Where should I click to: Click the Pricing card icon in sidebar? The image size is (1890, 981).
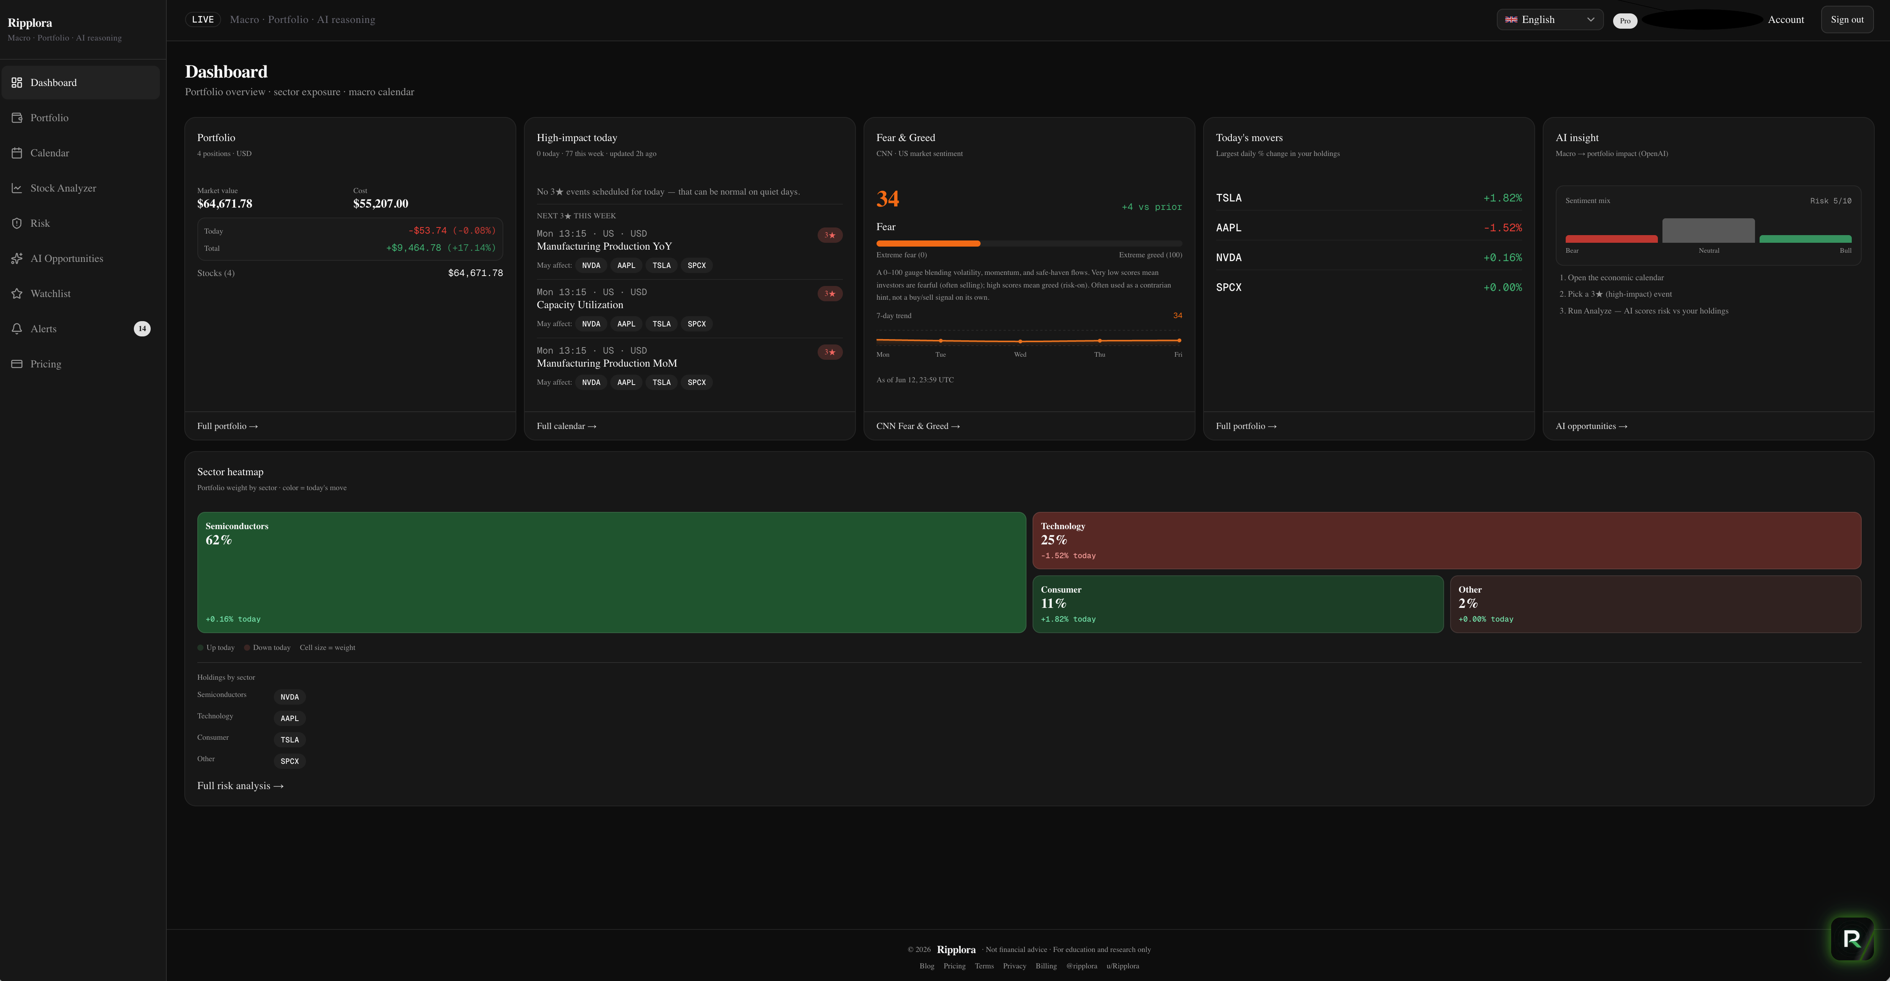pyautogui.click(x=17, y=364)
